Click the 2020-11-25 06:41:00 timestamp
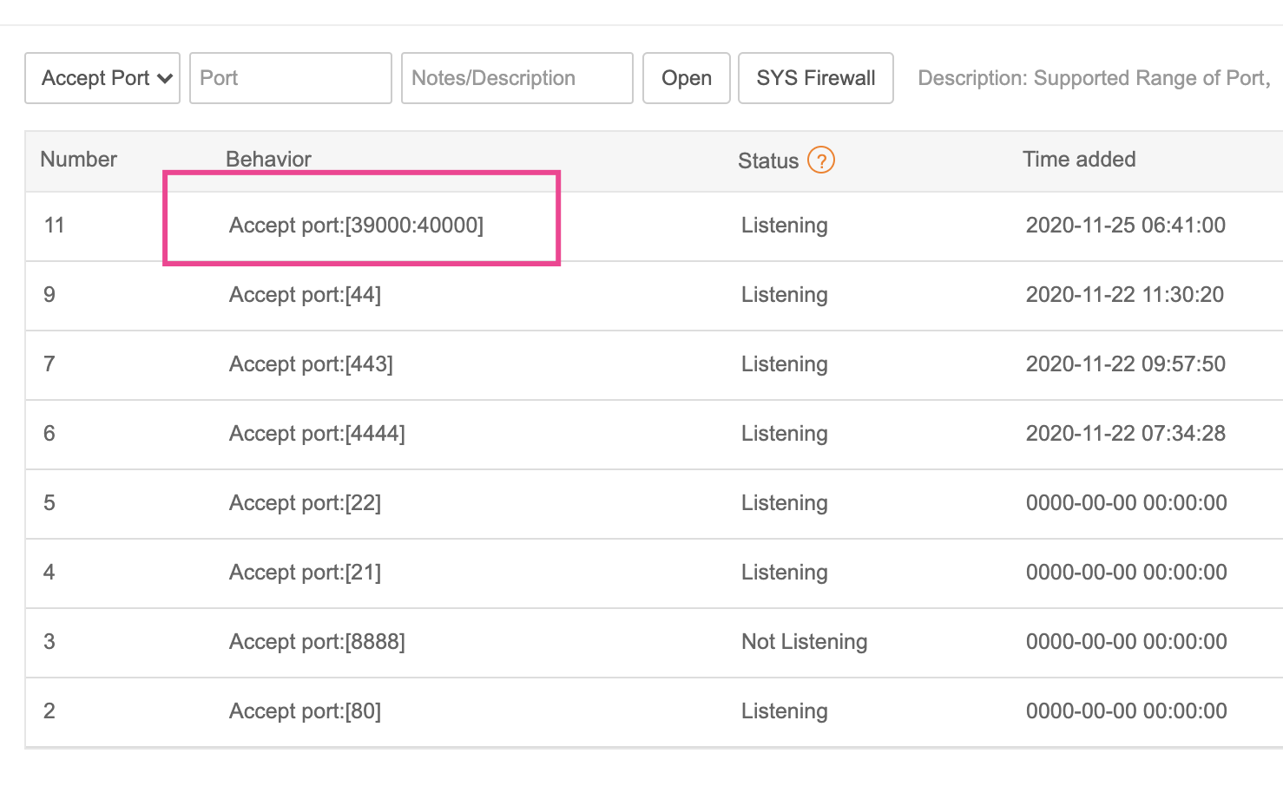Image resolution: width=1283 pixels, height=786 pixels. click(x=1125, y=226)
